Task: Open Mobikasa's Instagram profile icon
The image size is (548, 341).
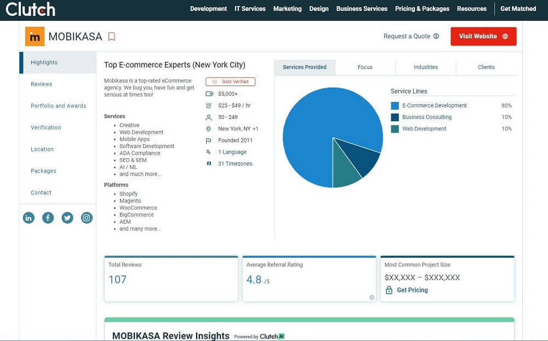Action: tap(87, 218)
